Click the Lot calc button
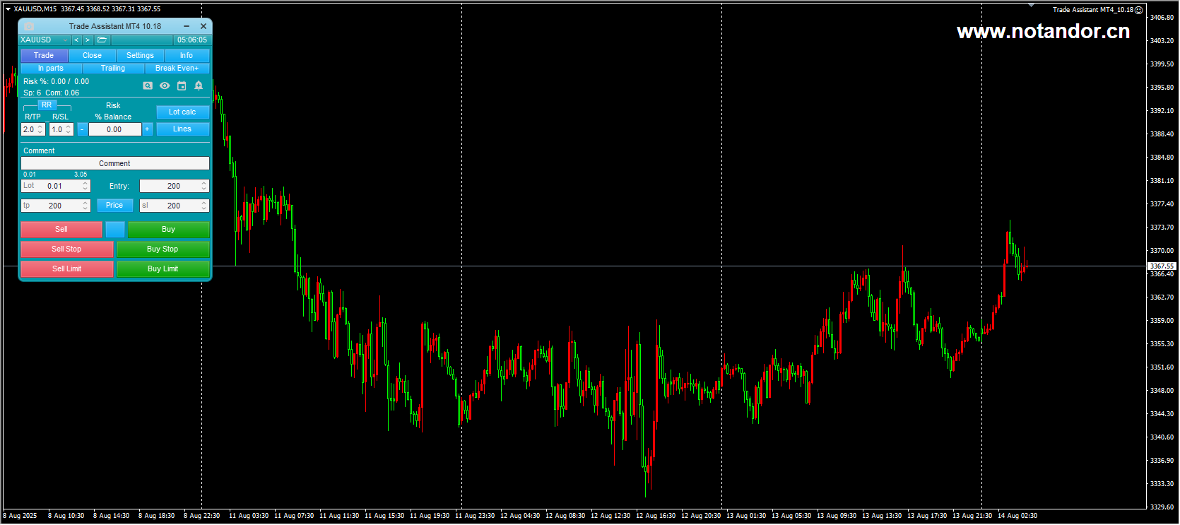This screenshot has height=525, width=1180. click(x=182, y=112)
